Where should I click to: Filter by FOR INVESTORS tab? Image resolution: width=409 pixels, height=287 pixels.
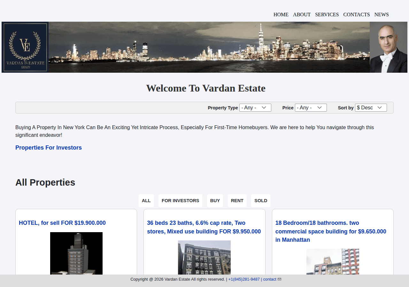pyautogui.click(x=180, y=201)
